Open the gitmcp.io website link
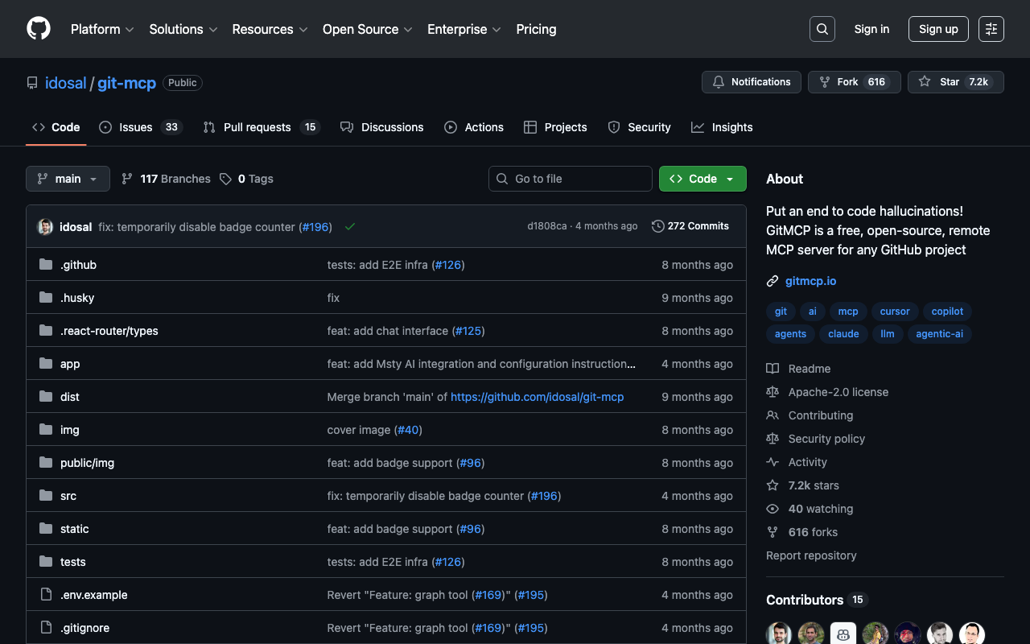 point(810,281)
